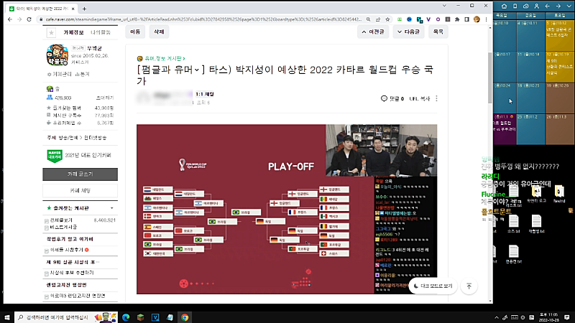
Task: Click the browser back arrow
Action: (x=10, y=19)
